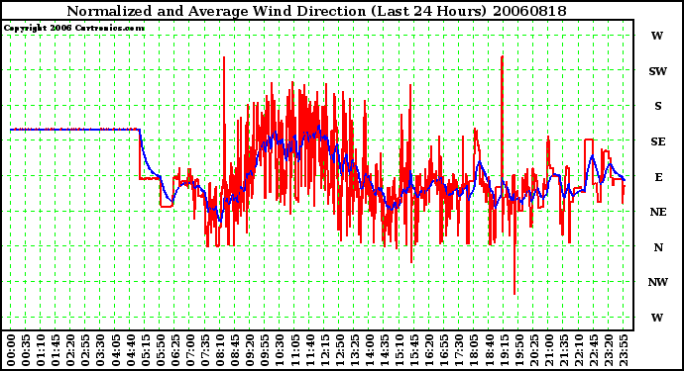The height and width of the screenshot is (371, 684).
Task: Click the 21:00 time label
Action: (x=549, y=350)
